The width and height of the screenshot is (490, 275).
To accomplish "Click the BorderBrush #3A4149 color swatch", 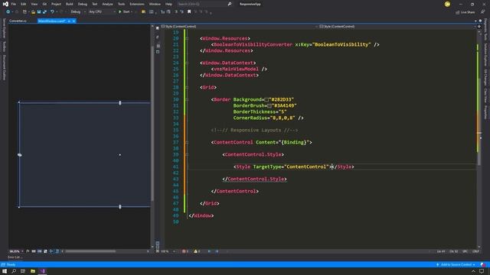I will (269, 106).
